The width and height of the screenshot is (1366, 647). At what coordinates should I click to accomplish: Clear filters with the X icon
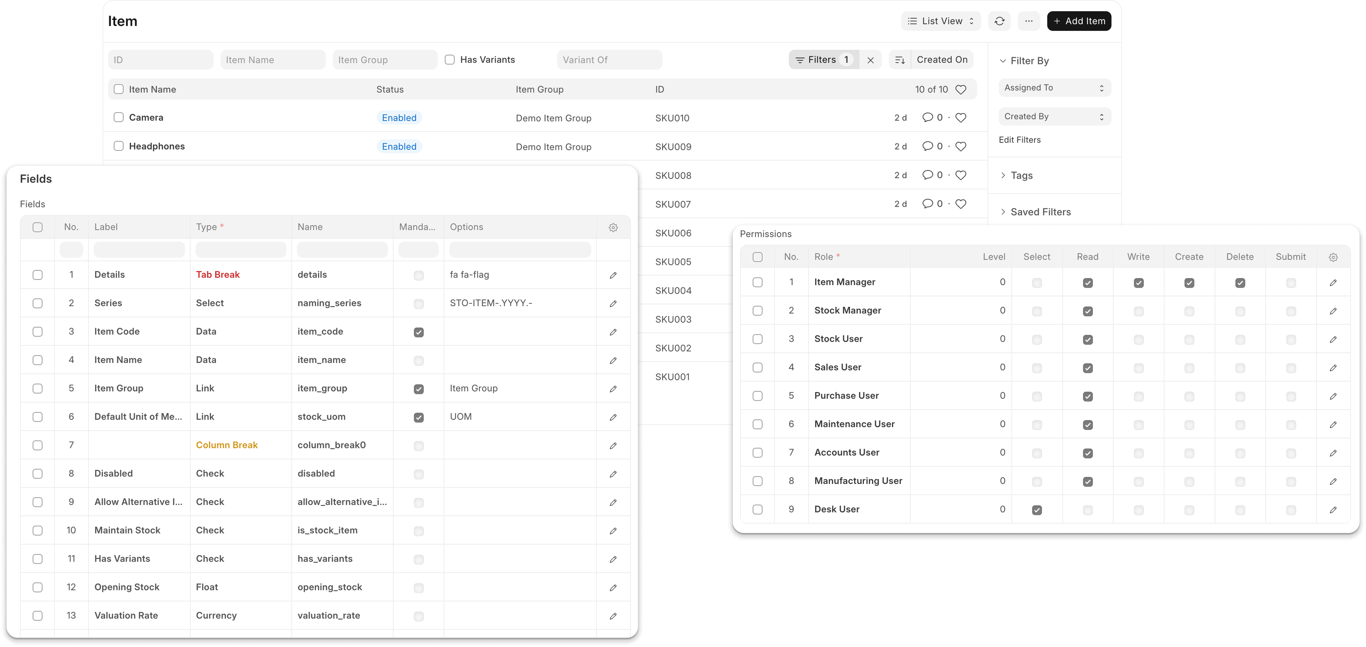870,60
